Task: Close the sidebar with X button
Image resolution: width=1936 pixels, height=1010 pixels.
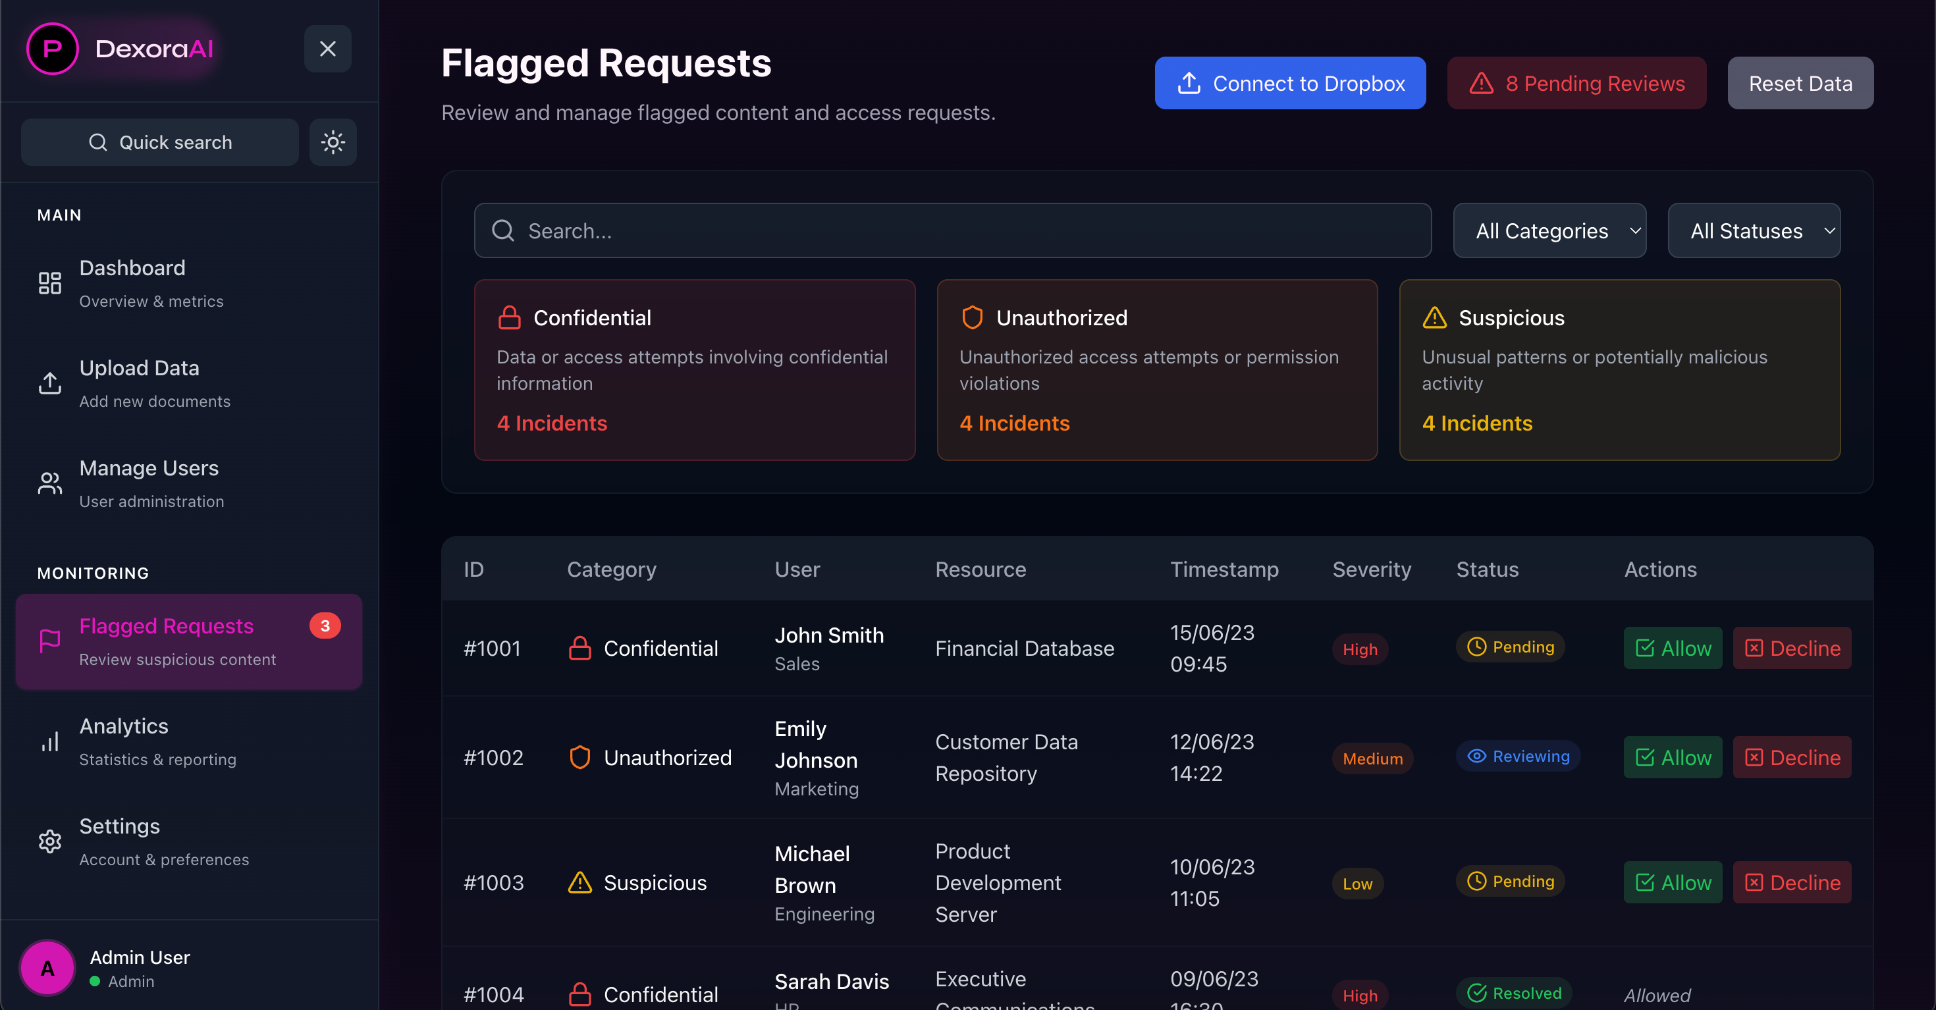Action: tap(327, 49)
